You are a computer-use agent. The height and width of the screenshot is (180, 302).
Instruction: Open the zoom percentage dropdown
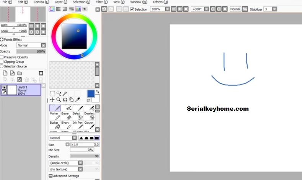(167, 9)
